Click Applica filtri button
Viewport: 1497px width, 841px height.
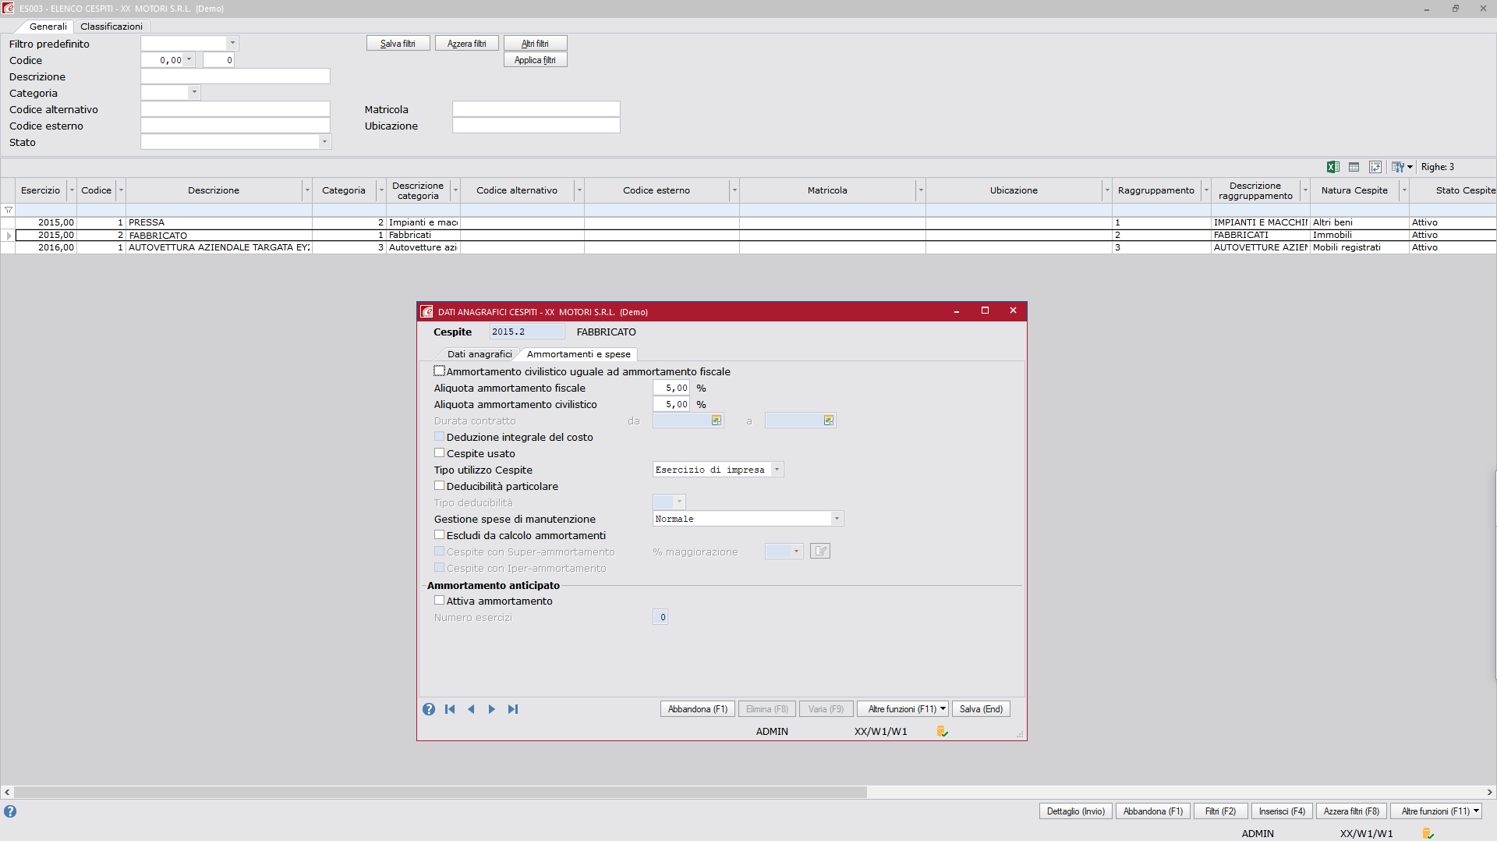(535, 60)
